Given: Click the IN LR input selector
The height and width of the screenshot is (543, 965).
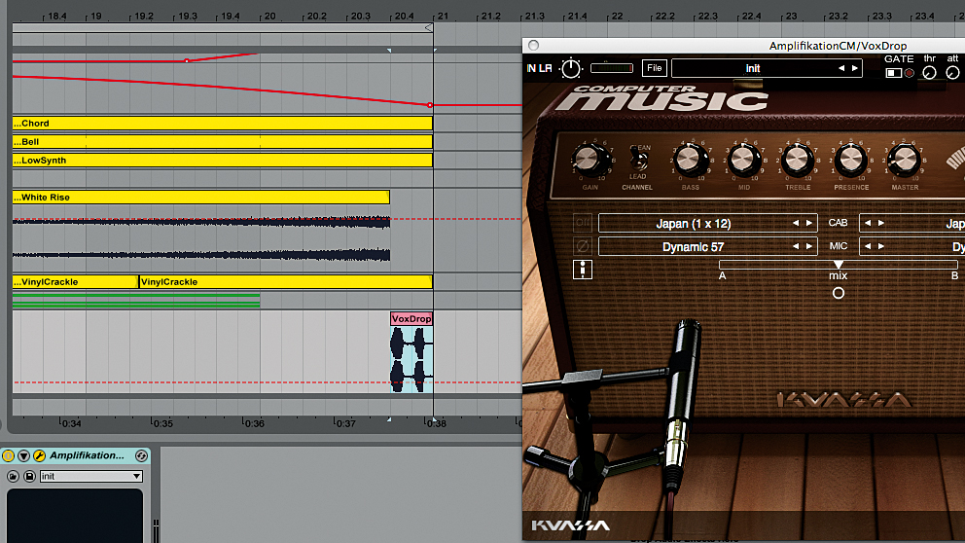Looking at the screenshot, I should (x=539, y=68).
